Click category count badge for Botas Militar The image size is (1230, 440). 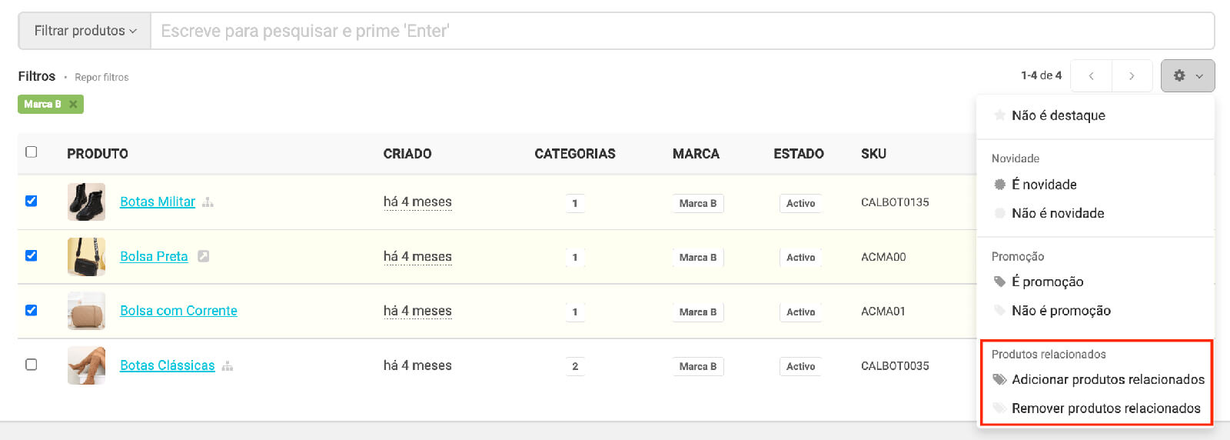[574, 203]
